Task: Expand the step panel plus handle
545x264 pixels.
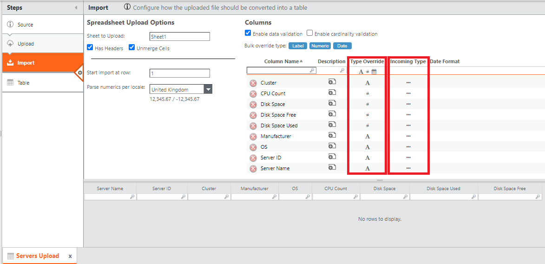Action: click(79, 73)
